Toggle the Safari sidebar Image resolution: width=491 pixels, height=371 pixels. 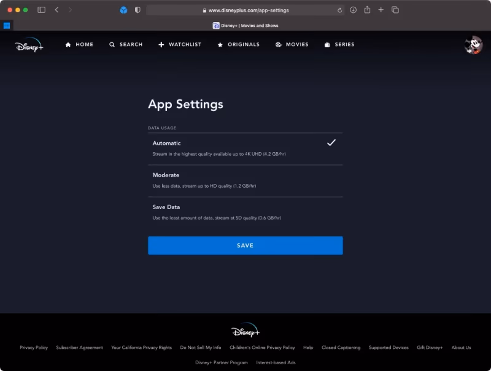(x=41, y=10)
